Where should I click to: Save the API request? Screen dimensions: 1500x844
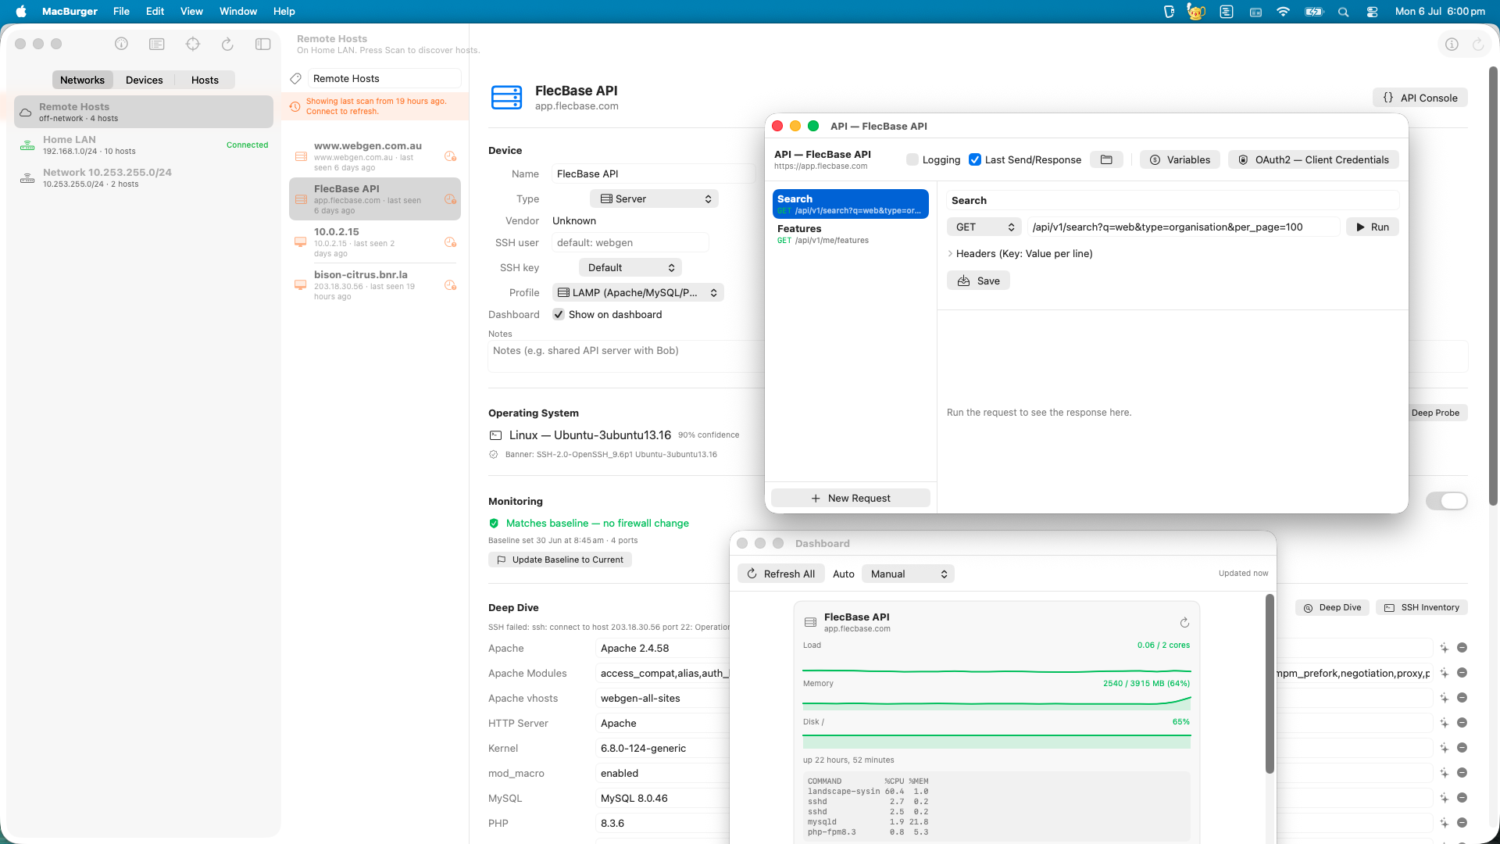979,281
